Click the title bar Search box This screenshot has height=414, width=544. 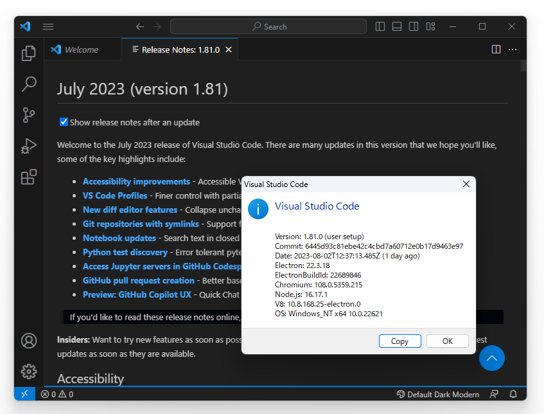click(x=270, y=26)
